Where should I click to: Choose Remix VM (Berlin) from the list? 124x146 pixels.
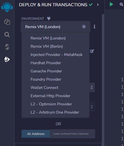click(47, 46)
